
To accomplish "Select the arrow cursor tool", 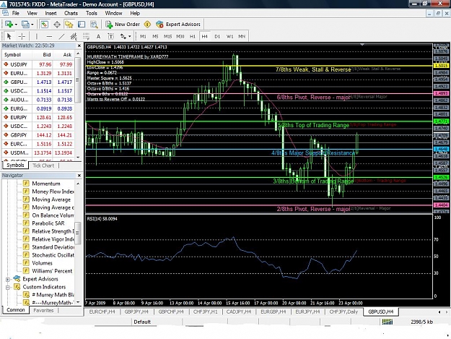I will (9, 36).
